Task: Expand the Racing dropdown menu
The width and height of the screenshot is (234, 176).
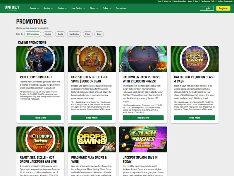Action: 48,8
